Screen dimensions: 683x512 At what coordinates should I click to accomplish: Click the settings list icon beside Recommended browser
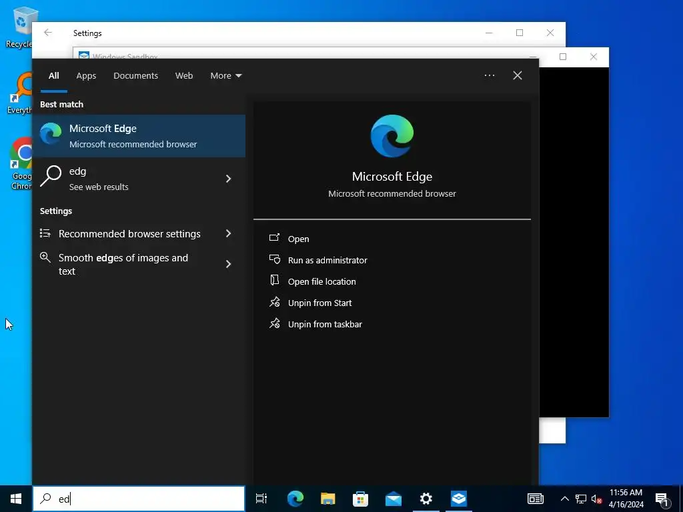pyautogui.click(x=45, y=233)
